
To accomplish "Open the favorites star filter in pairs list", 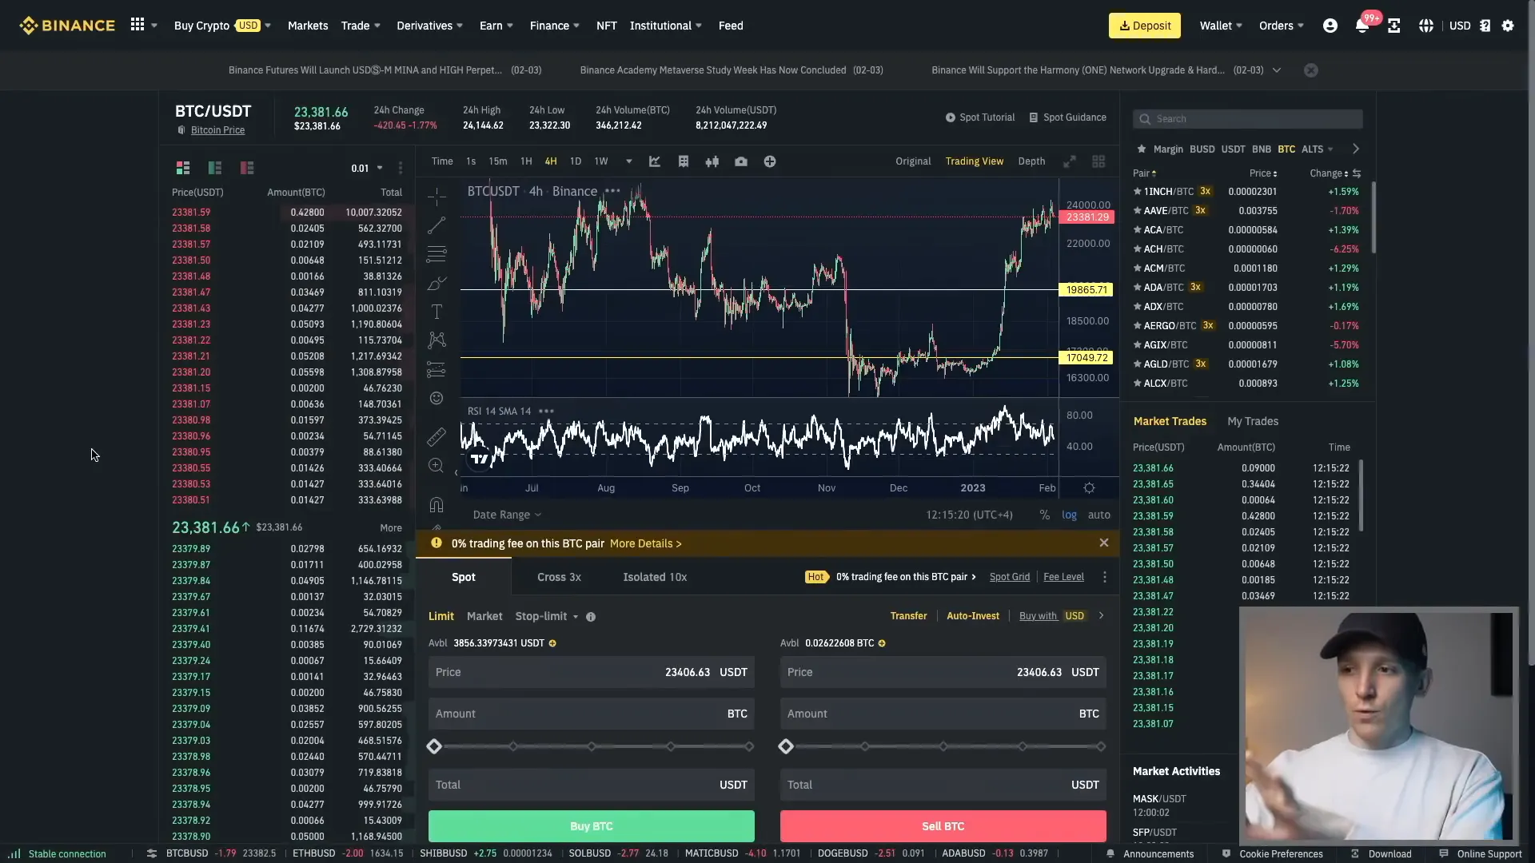I will (1142, 149).
